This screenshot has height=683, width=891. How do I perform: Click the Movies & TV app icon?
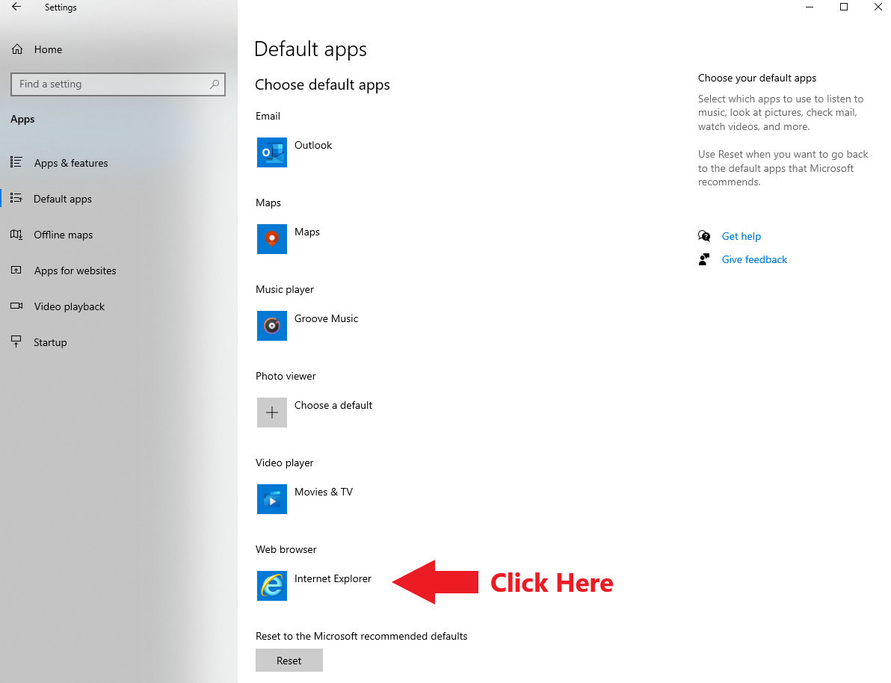coord(271,499)
